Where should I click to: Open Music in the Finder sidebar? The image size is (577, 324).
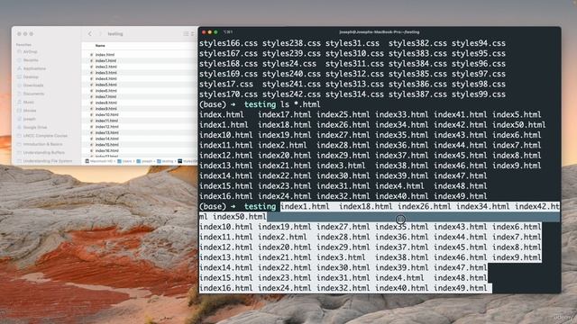click(x=28, y=102)
